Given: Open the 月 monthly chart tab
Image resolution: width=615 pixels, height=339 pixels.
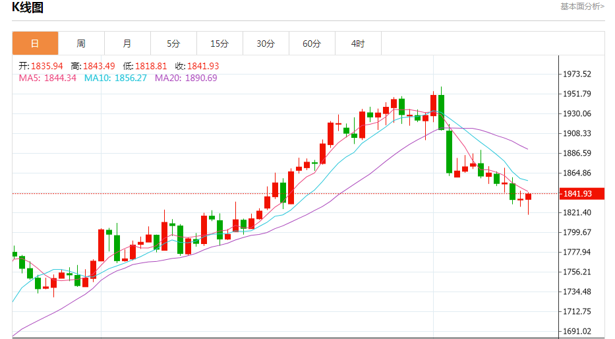Looking at the screenshot, I should (127, 44).
